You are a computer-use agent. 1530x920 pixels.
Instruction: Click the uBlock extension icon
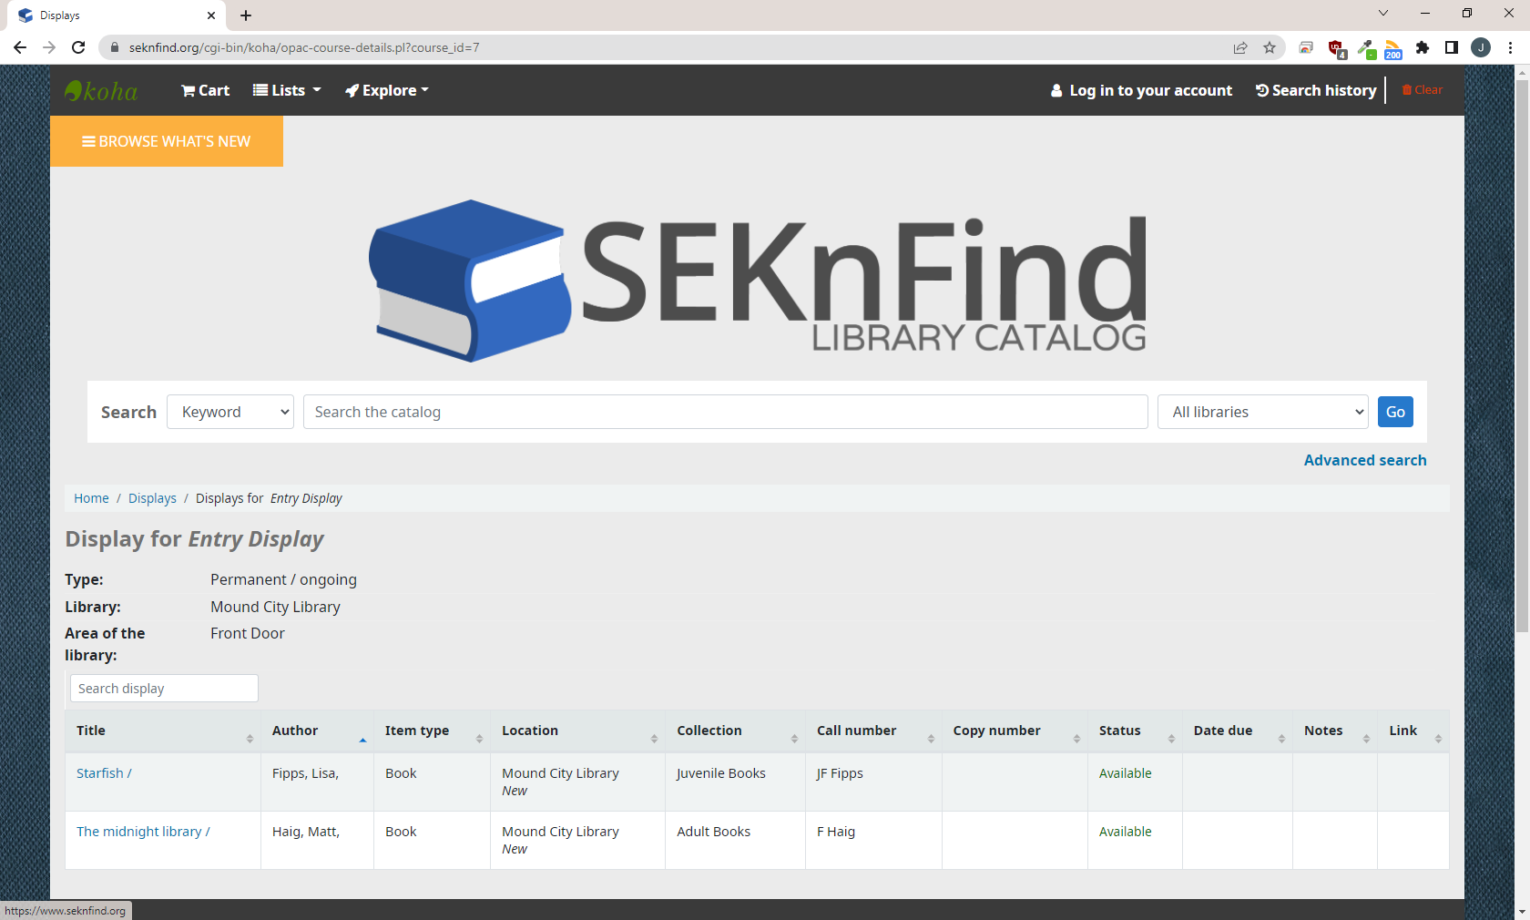click(1336, 48)
